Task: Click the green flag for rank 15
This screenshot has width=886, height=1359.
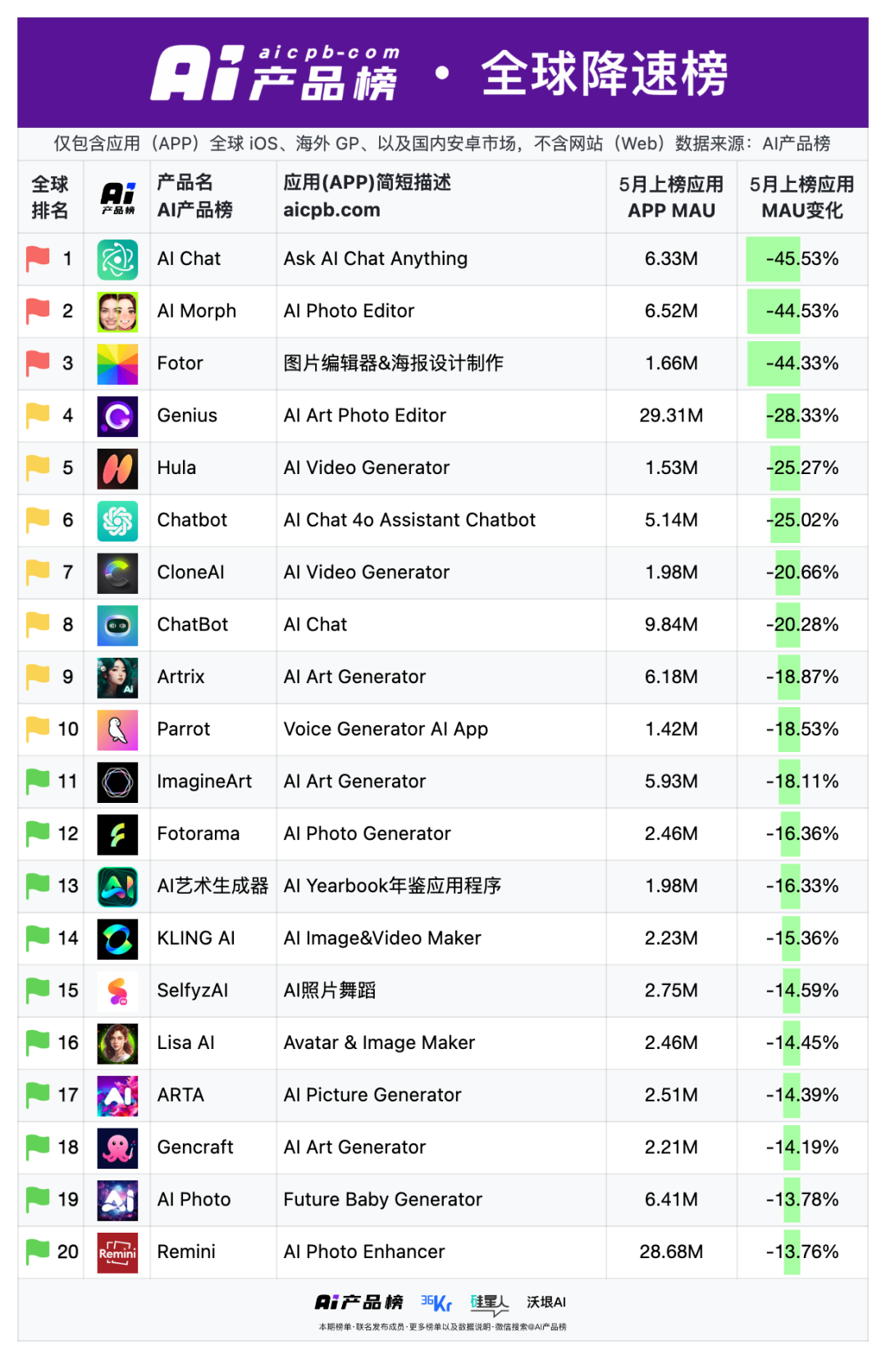Action: (x=38, y=991)
